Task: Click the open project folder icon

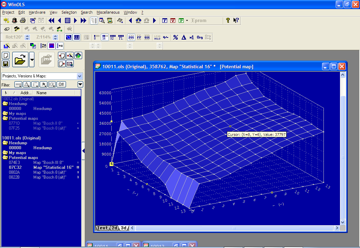Action: (20, 60)
